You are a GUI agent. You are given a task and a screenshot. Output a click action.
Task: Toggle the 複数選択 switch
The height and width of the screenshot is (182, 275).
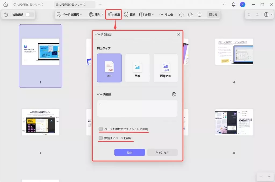(x=29, y=15)
